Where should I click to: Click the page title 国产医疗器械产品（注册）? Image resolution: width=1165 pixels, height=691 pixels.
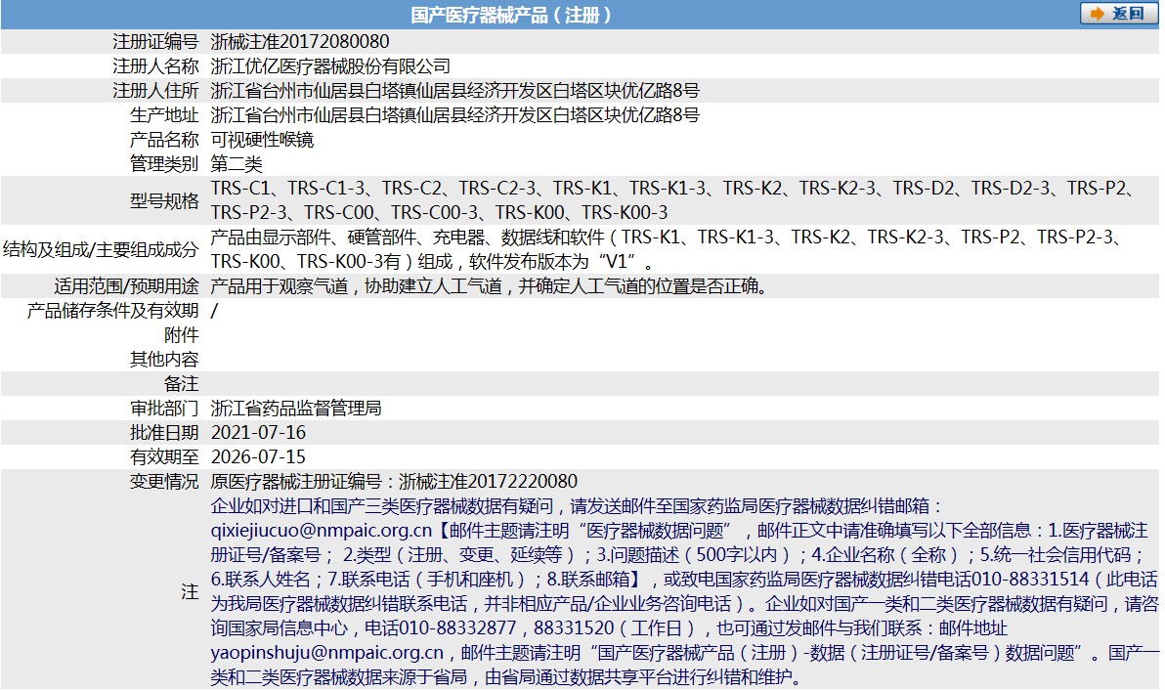coord(513,15)
